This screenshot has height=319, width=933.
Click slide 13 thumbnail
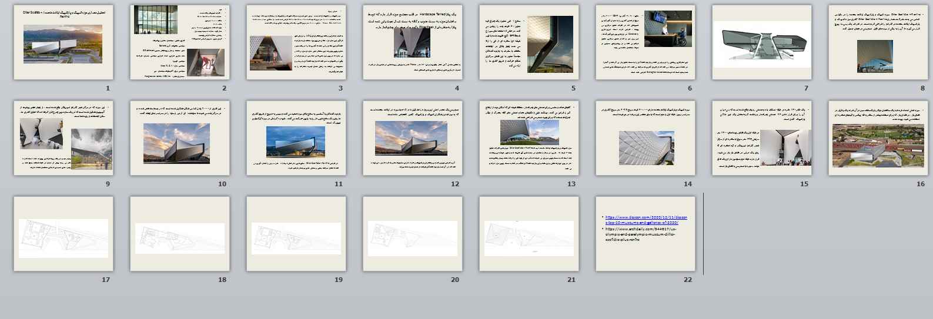529,138
